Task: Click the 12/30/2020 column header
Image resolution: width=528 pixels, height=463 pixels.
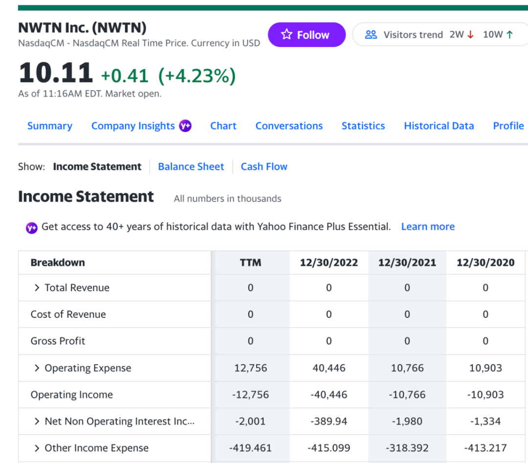Action: coord(485,263)
